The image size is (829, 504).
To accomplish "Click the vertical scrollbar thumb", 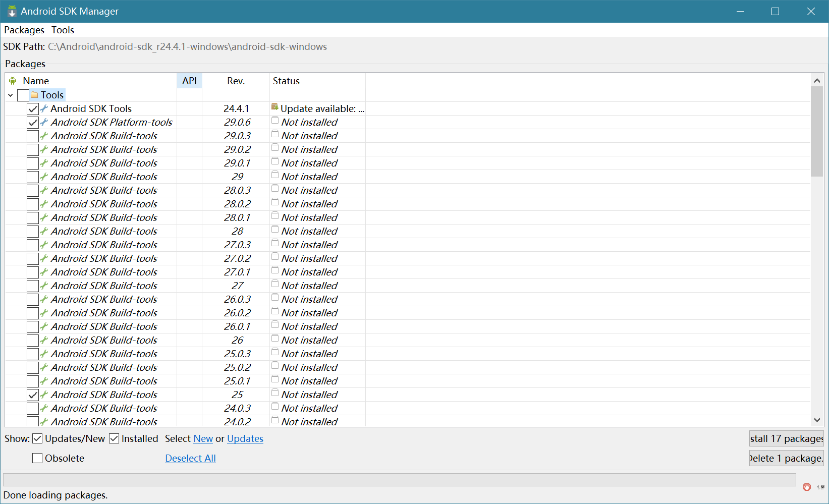I will pyautogui.click(x=817, y=131).
